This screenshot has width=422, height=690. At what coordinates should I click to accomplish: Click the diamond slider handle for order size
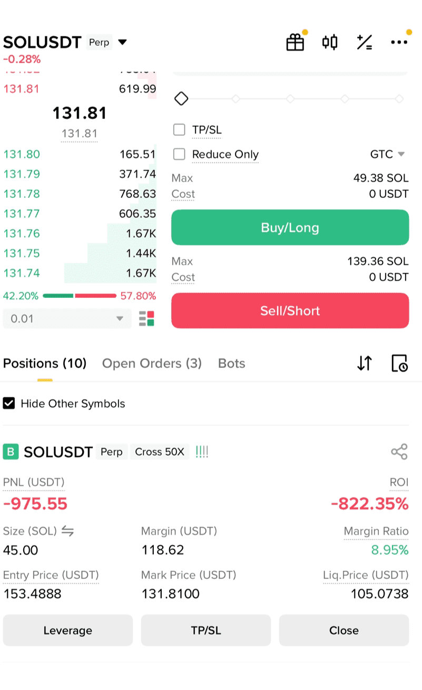click(x=181, y=98)
